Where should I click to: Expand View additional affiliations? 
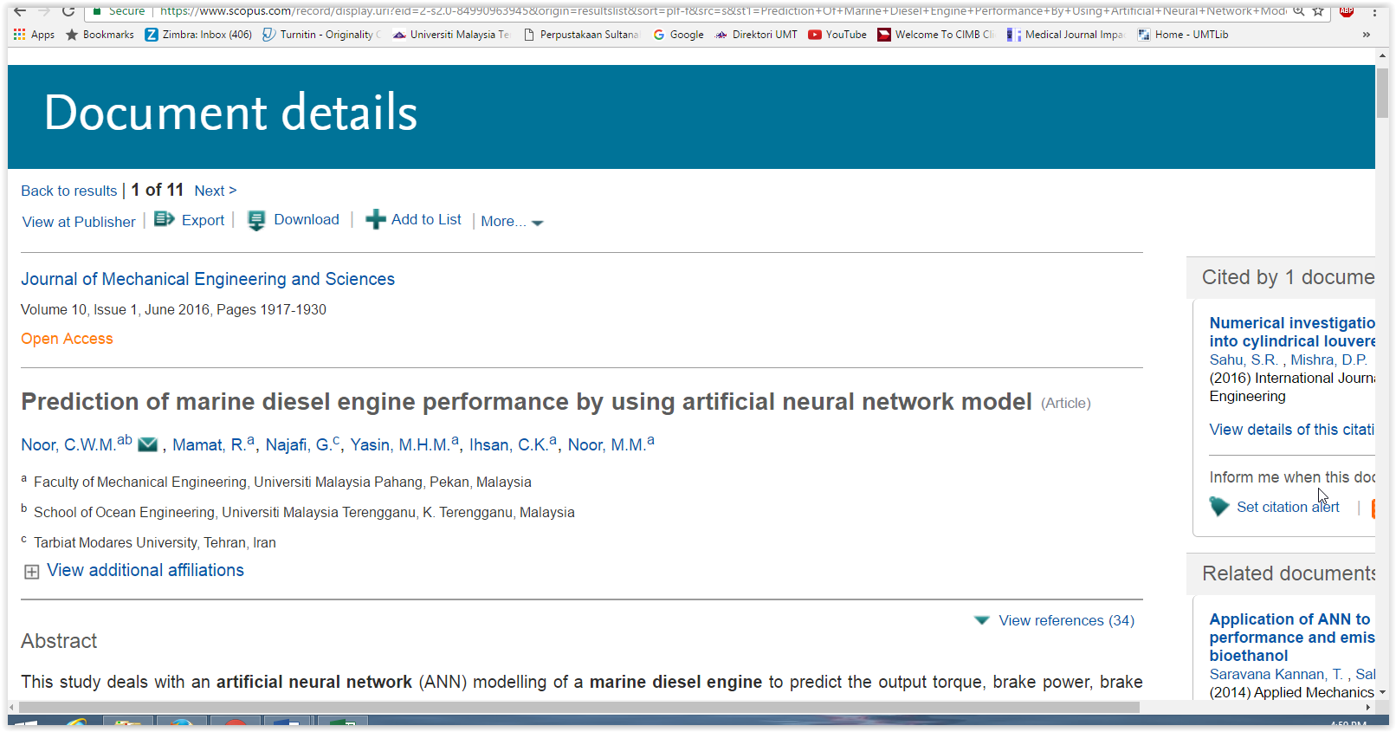pyautogui.click(x=145, y=571)
